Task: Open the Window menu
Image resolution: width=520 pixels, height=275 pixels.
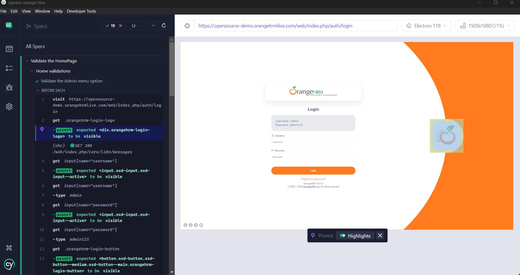Action: pyautogui.click(x=43, y=11)
